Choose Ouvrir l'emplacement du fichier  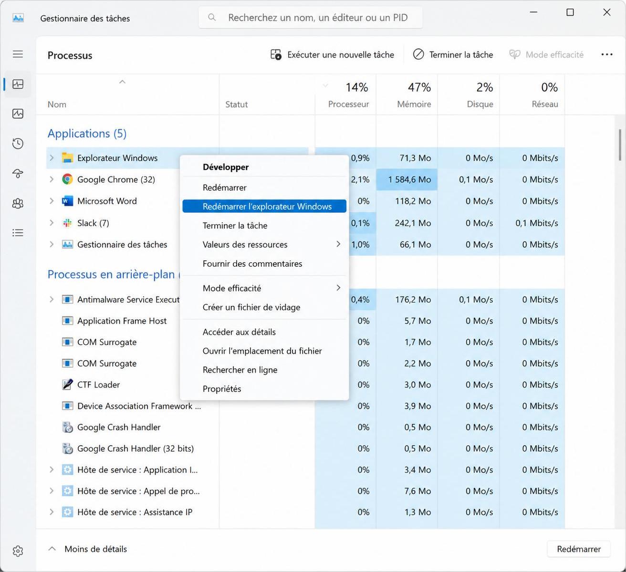[x=264, y=351]
